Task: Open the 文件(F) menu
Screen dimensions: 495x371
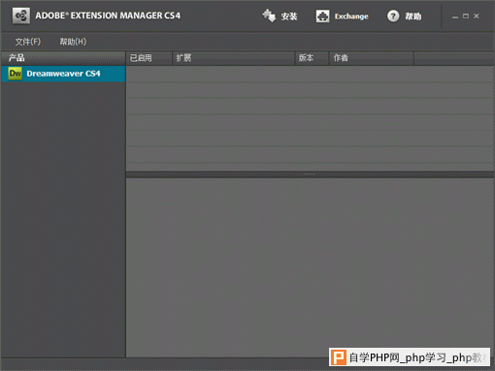Action: click(x=28, y=42)
